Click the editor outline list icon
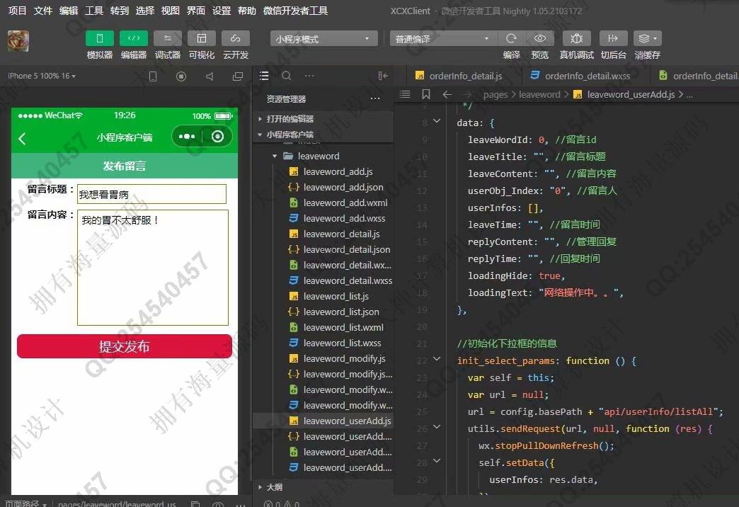 (x=405, y=94)
